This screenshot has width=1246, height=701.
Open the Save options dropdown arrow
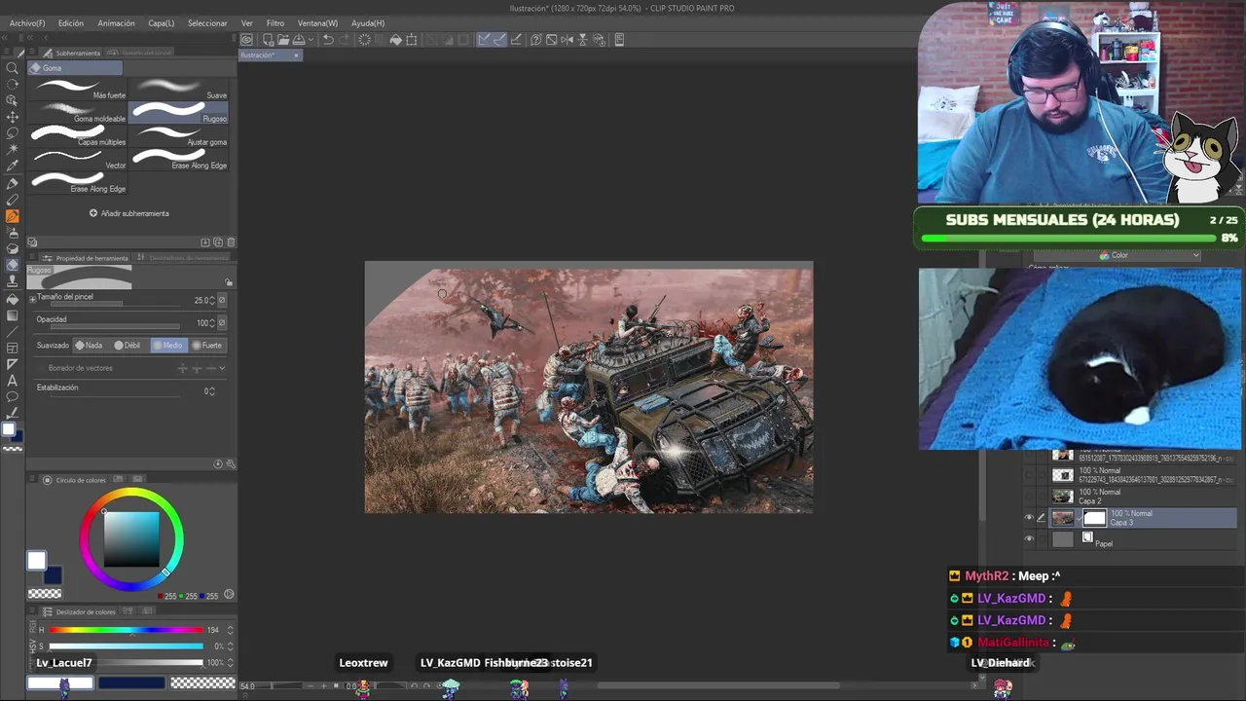tap(310, 40)
